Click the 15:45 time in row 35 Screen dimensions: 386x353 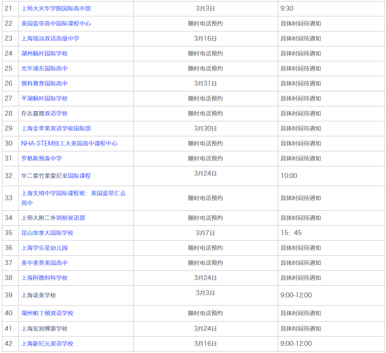291,233
